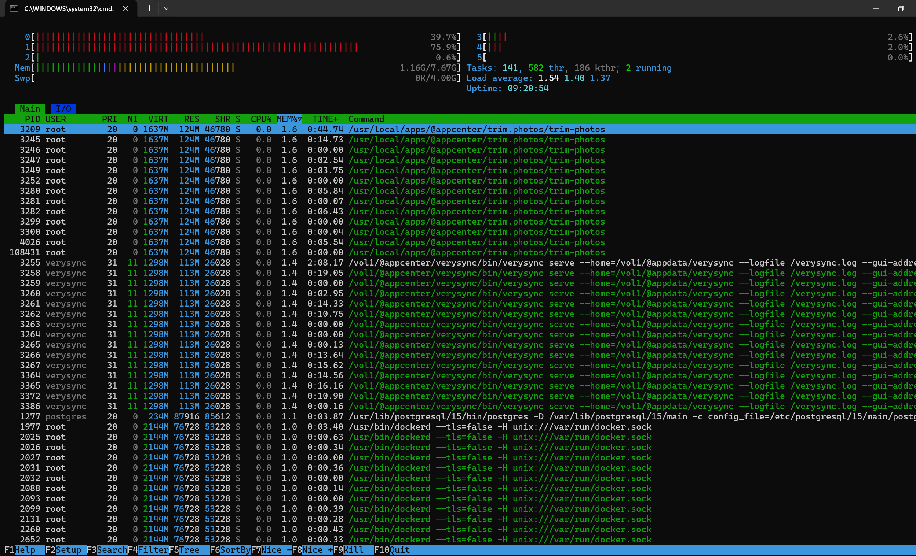Switch to the I/O tab
916x556 pixels.
pyautogui.click(x=63, y=109)
